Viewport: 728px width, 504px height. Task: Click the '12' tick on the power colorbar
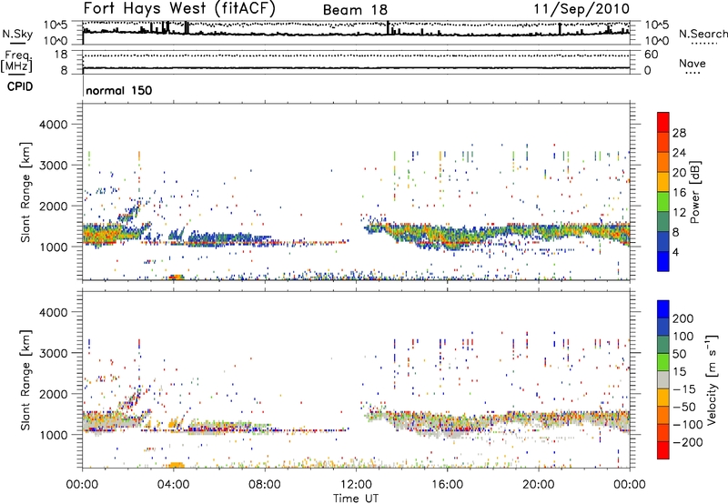pos(679,213)
